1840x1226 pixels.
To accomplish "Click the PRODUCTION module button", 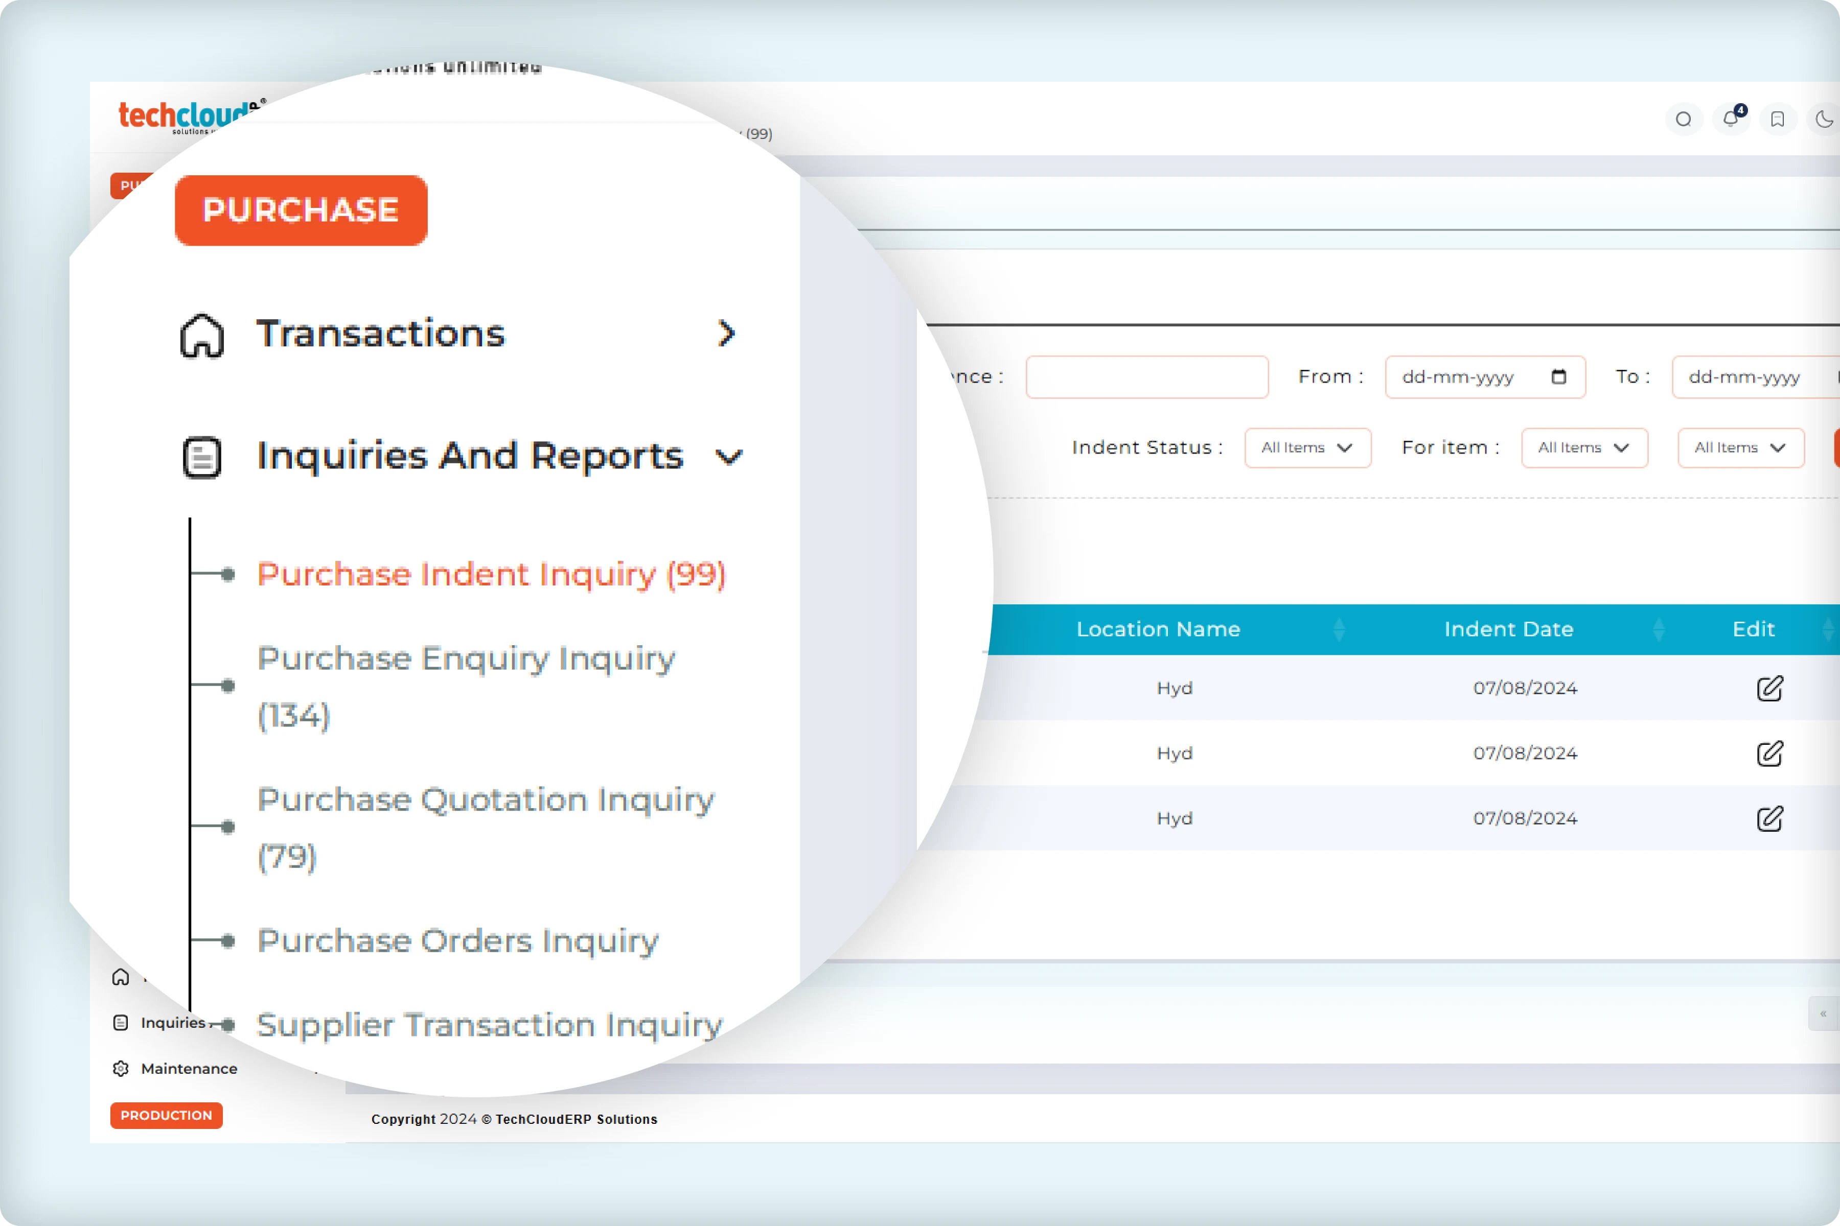I will [166, 1115].
